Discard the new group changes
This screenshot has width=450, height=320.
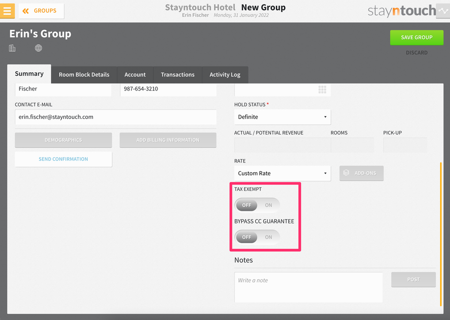416,53
